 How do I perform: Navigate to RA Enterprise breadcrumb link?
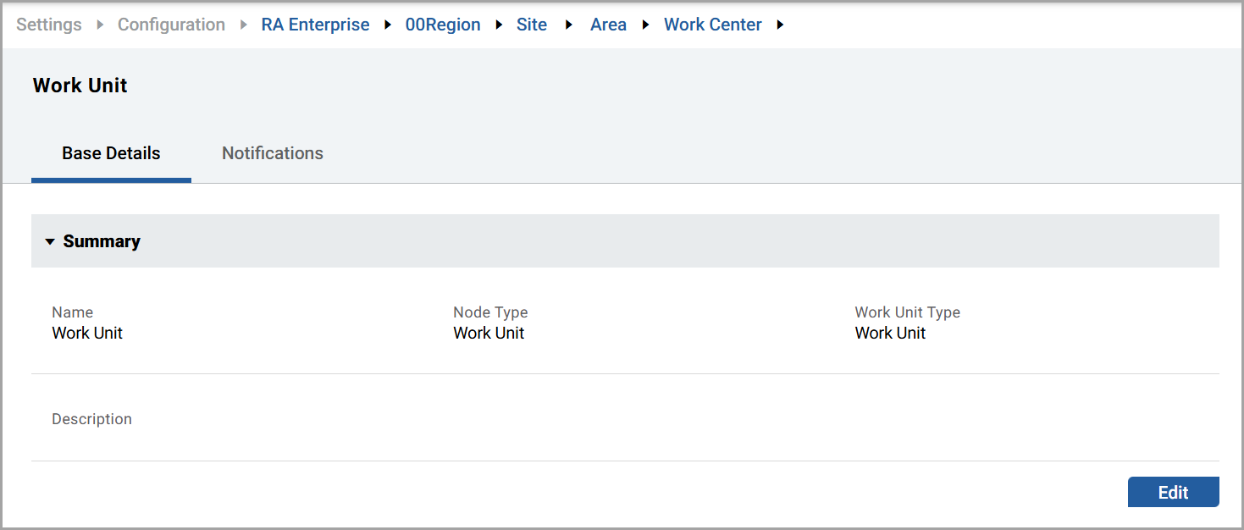[315, 25]
